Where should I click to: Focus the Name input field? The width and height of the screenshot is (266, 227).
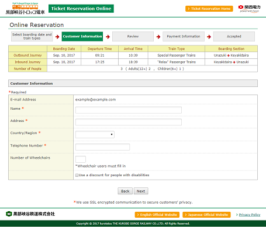click(129, 110)
